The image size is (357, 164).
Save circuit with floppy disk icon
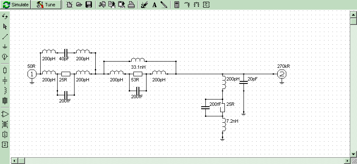[x=89, y=5]
